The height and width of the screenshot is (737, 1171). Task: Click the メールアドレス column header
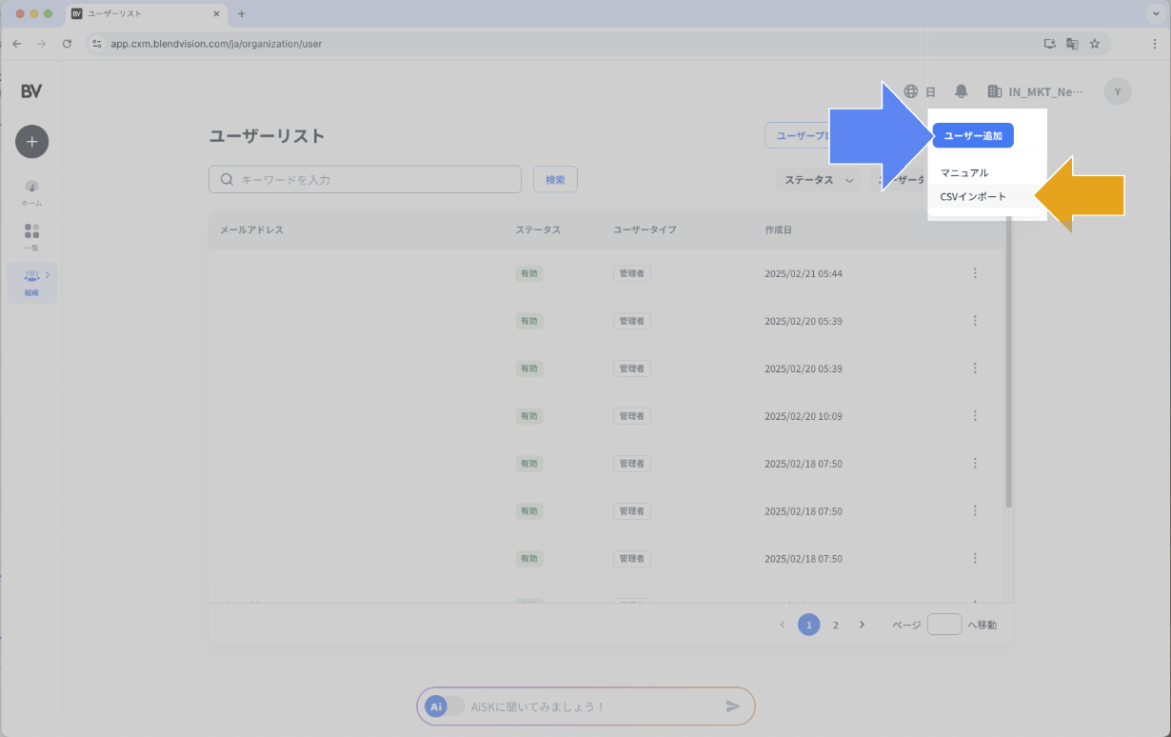point(251,230)
